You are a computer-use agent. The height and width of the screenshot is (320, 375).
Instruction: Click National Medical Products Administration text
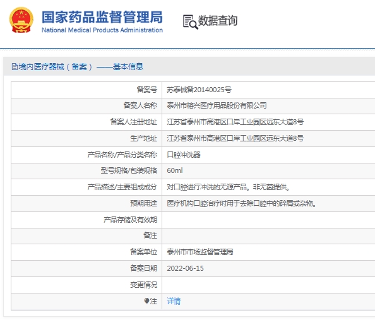[102, 30]
